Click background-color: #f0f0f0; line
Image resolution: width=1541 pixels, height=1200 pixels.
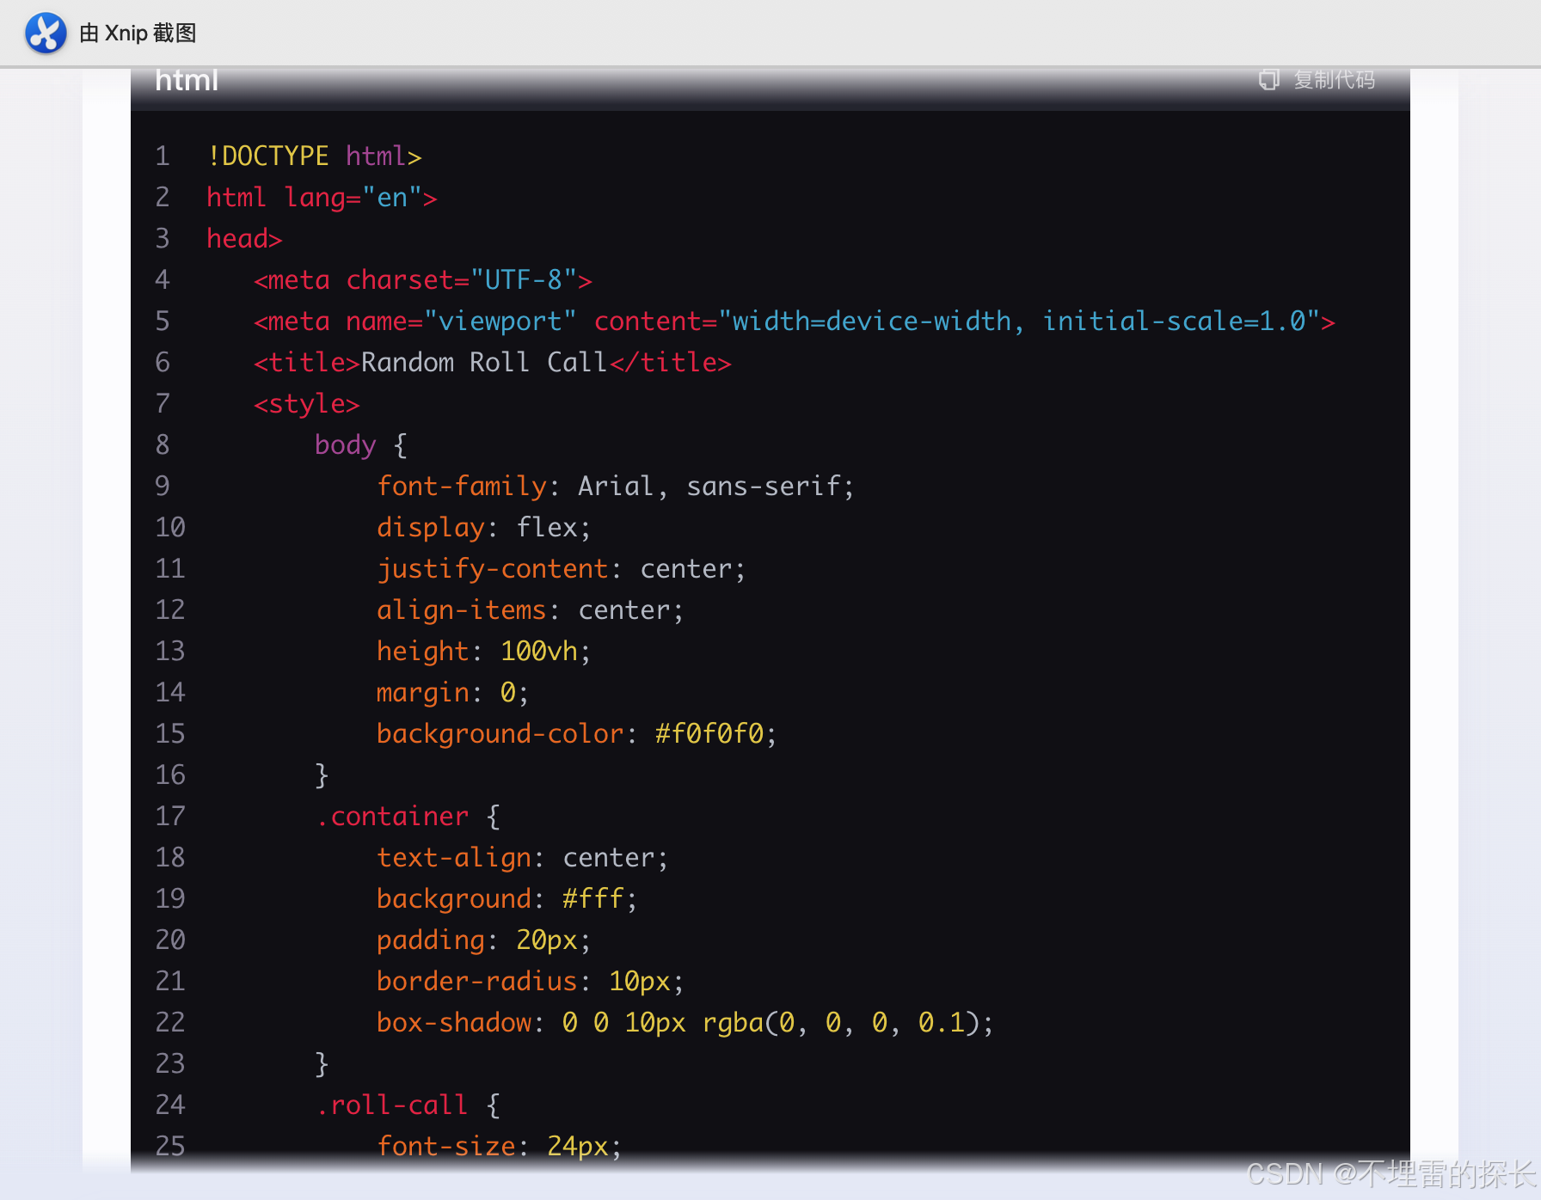[x=577, y=734]
